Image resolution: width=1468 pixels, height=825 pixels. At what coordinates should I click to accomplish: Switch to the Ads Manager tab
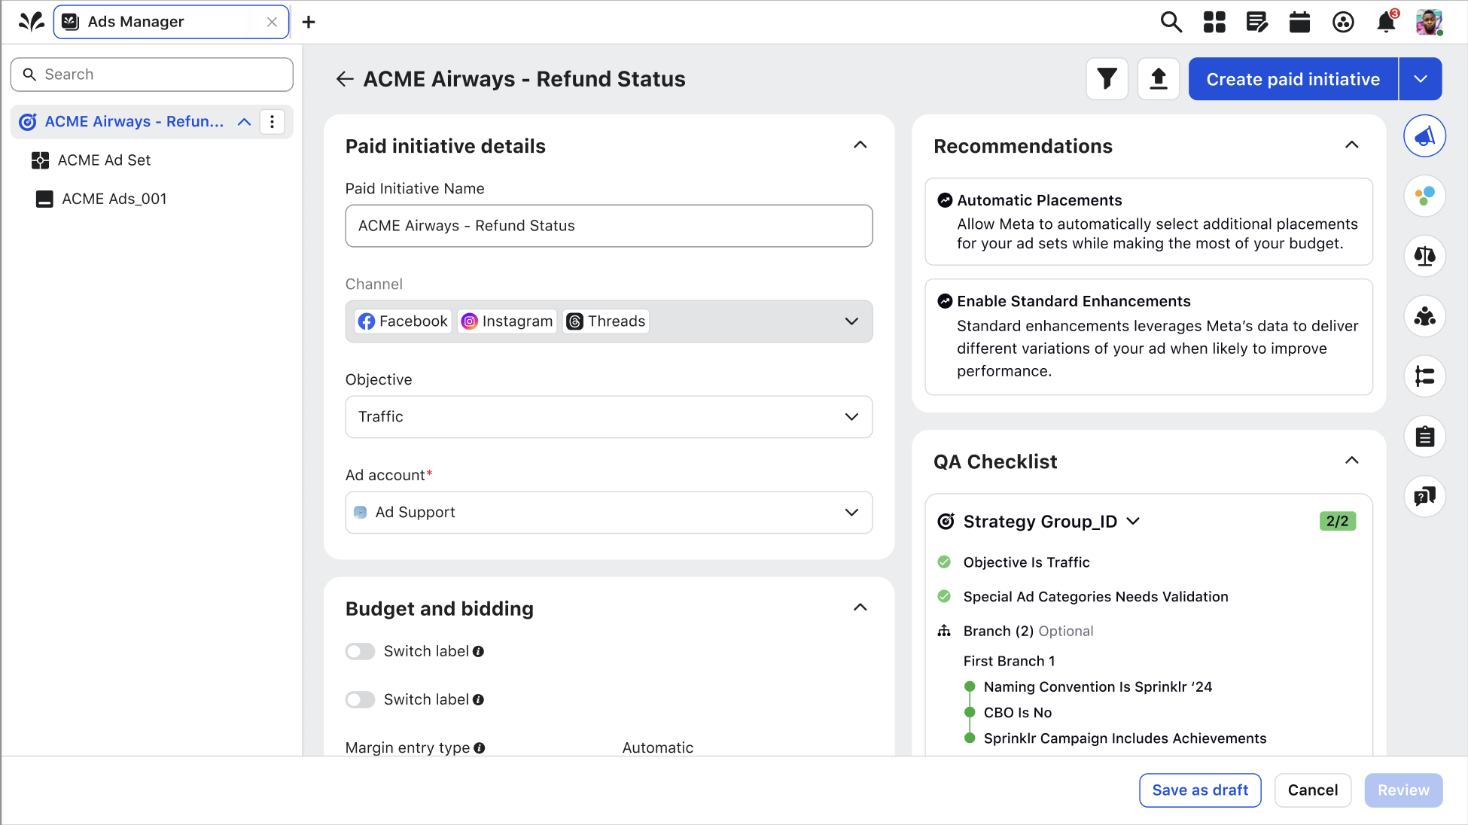click(172, 22)
